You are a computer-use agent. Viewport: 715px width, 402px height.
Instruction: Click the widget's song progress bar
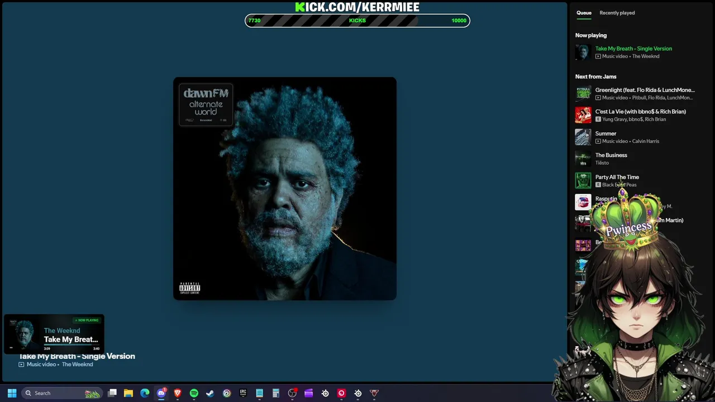point(71,344)
